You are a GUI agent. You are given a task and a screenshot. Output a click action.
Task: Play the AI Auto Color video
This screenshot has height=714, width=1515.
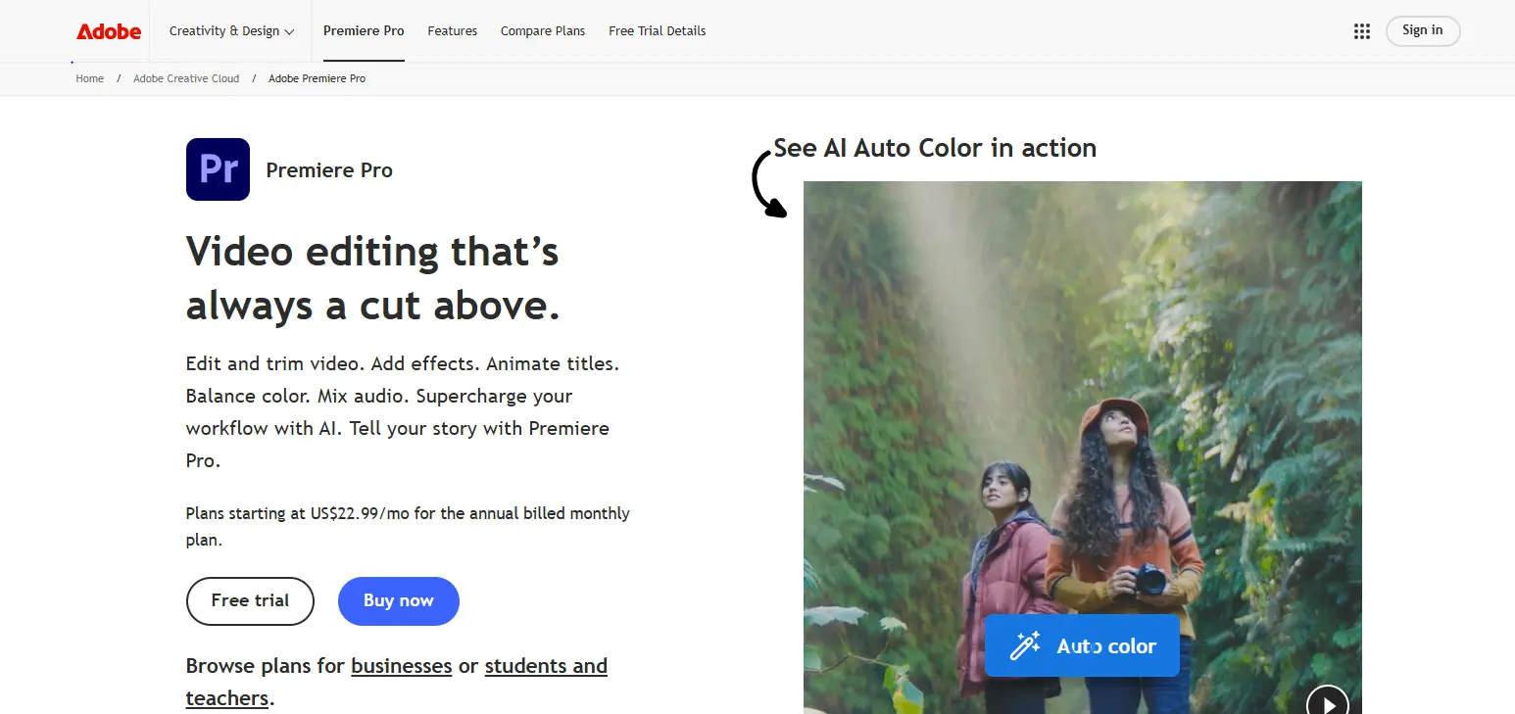[1327, 703]
